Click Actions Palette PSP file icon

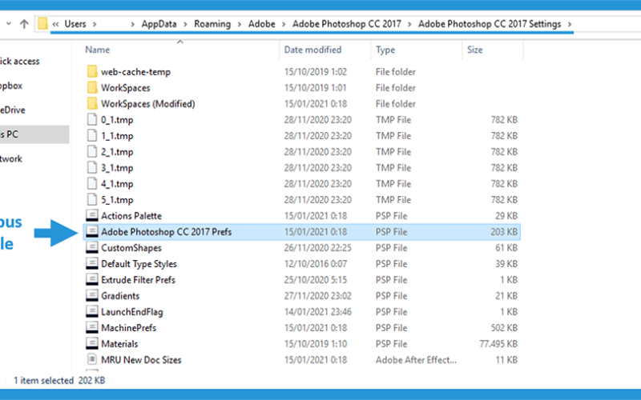coord(92,215)
